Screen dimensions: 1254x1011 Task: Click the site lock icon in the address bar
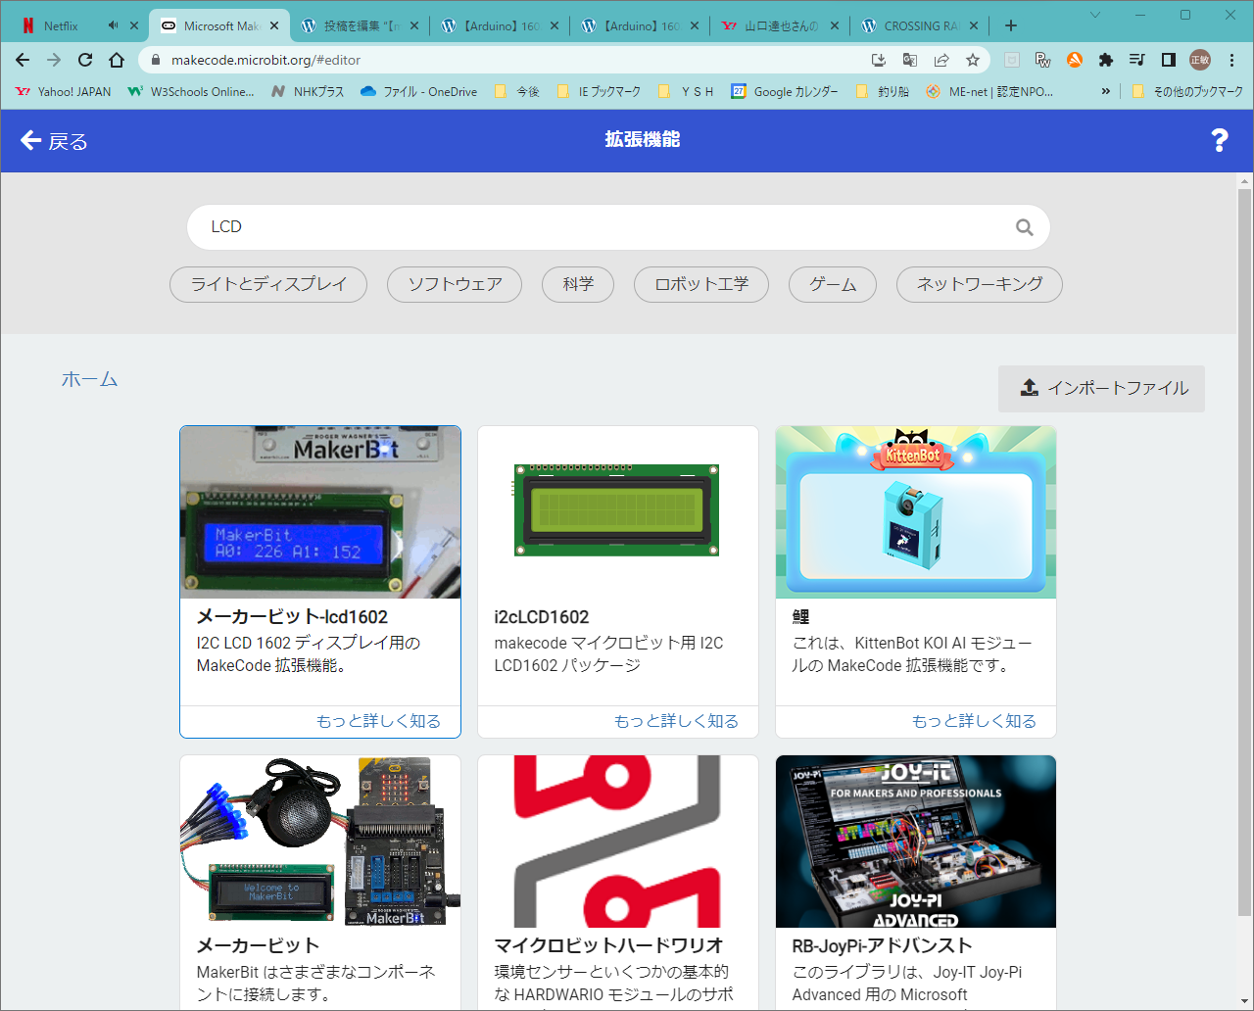point(155,60)
